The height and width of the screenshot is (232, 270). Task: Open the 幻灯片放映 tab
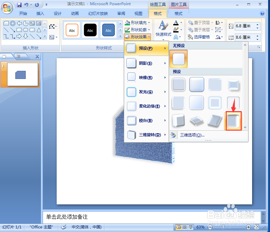[x=98, y=14]
